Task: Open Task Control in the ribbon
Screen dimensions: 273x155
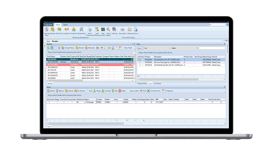Action: tap(103, 29)
